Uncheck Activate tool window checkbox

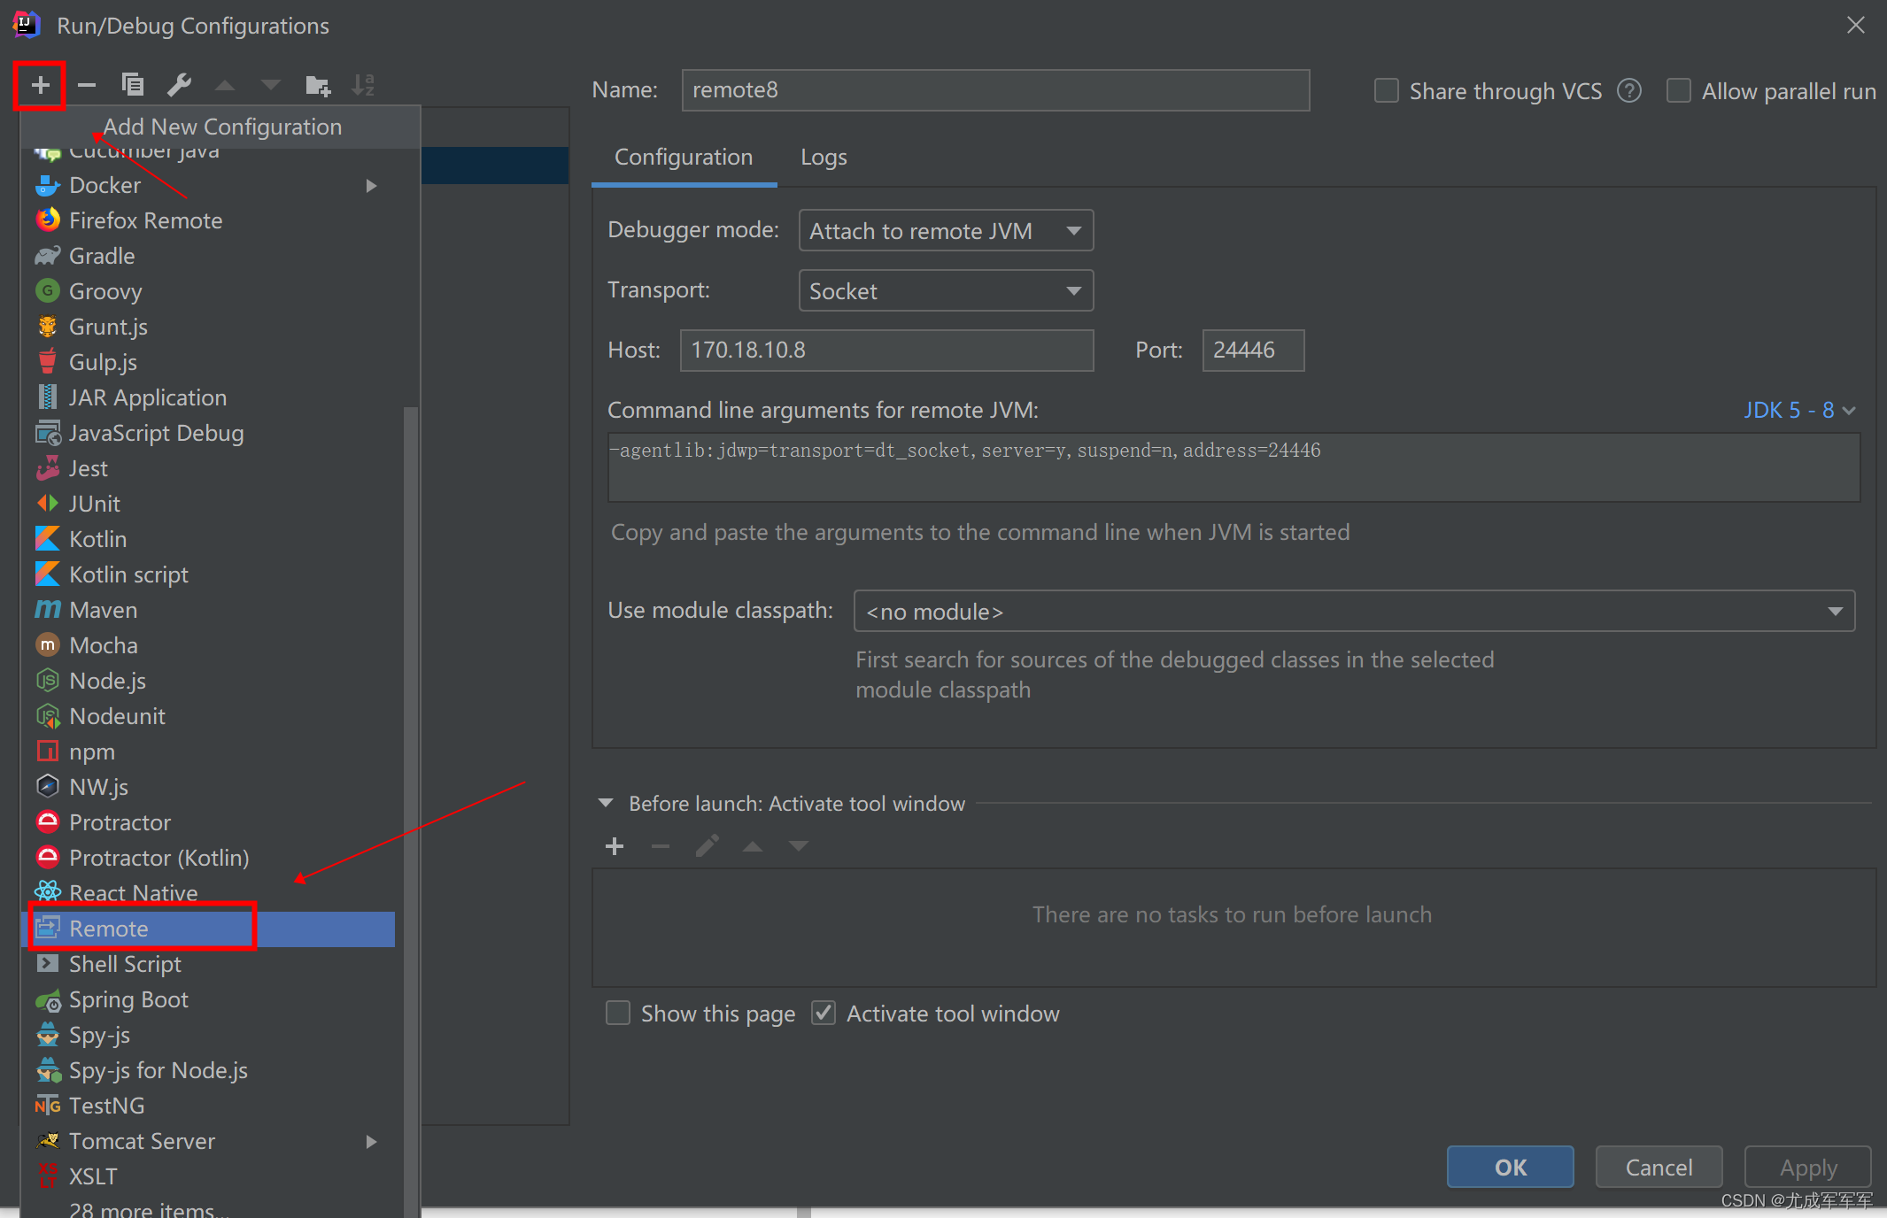pos(824,1013)
